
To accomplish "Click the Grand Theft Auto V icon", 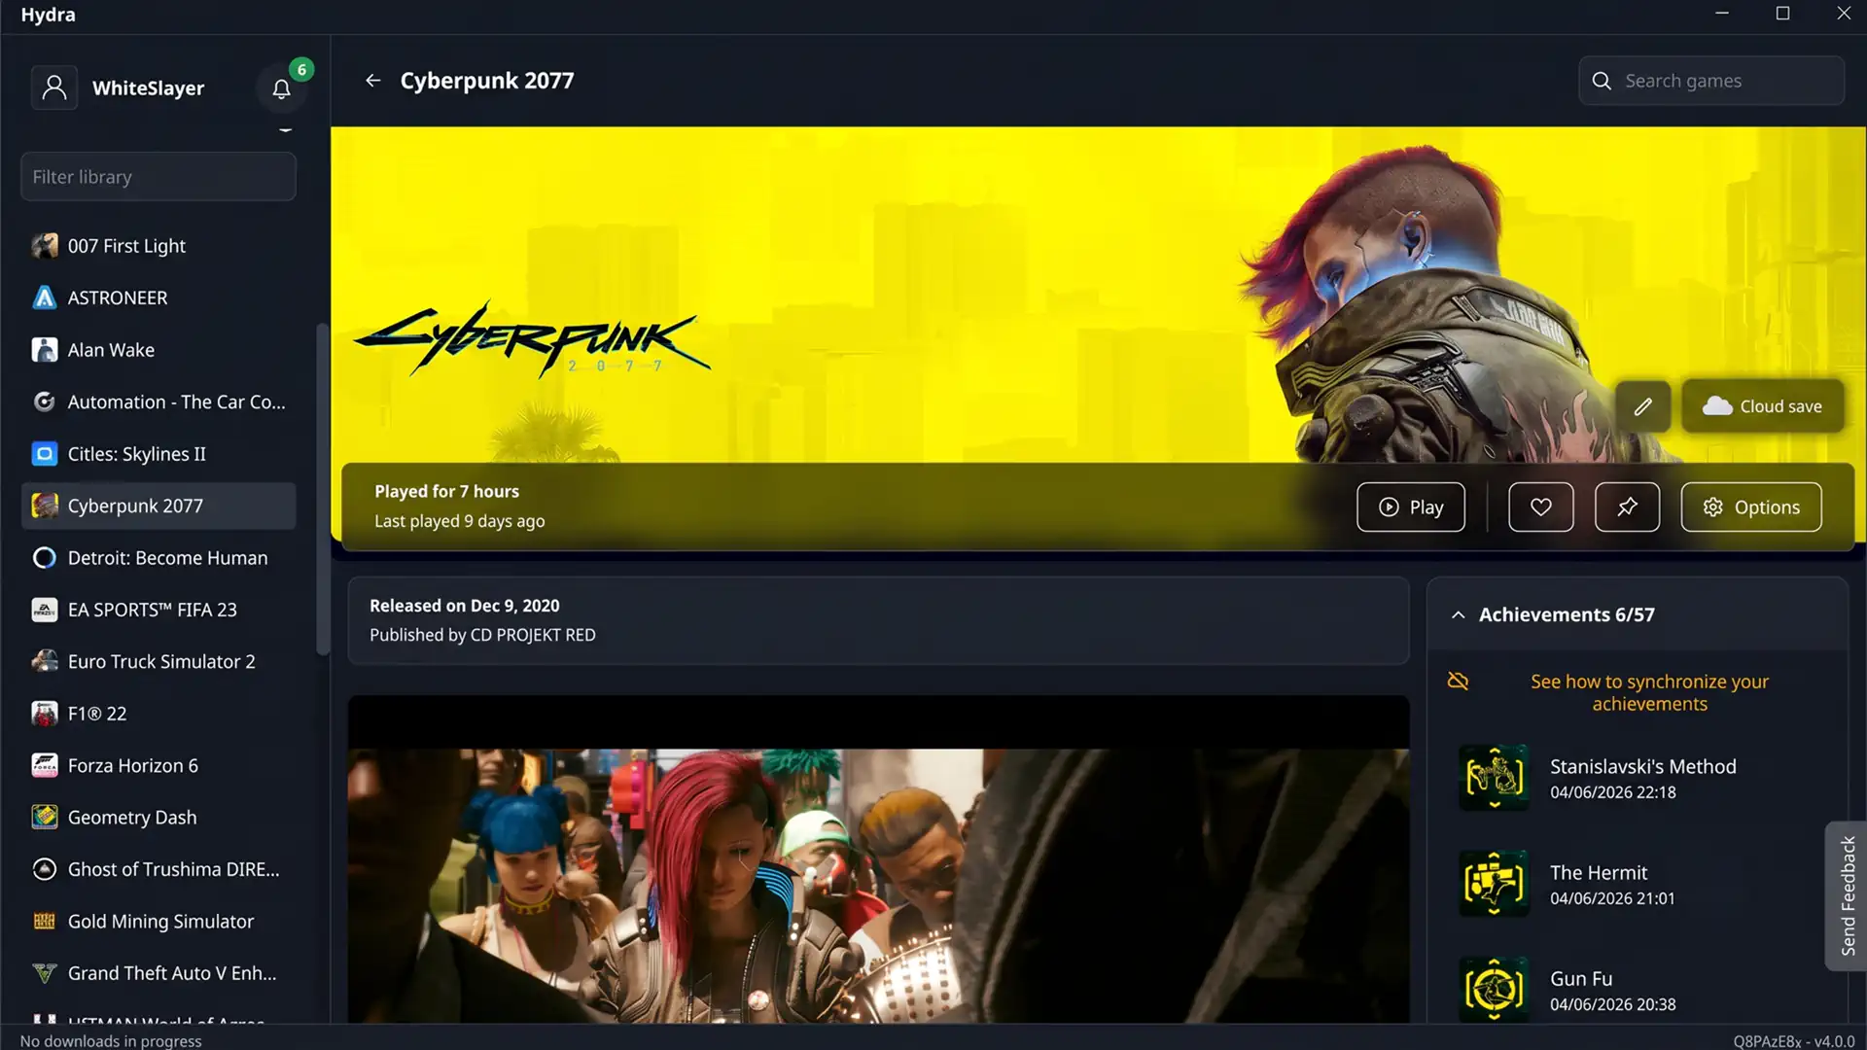I will 45,973.
